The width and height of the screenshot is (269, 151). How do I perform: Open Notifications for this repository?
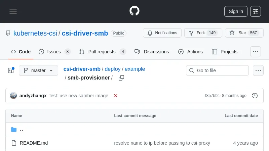point(162,33)
